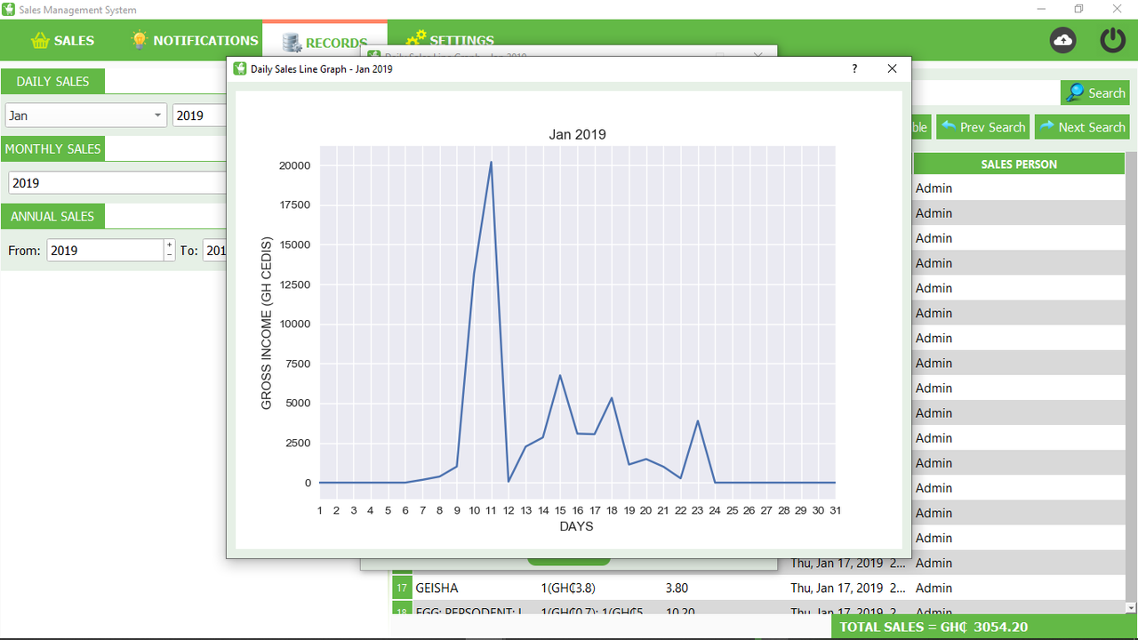Screen dimensions: 1138x640
Task: Switch to the SETTINGS tab
Action: [450, 40]
